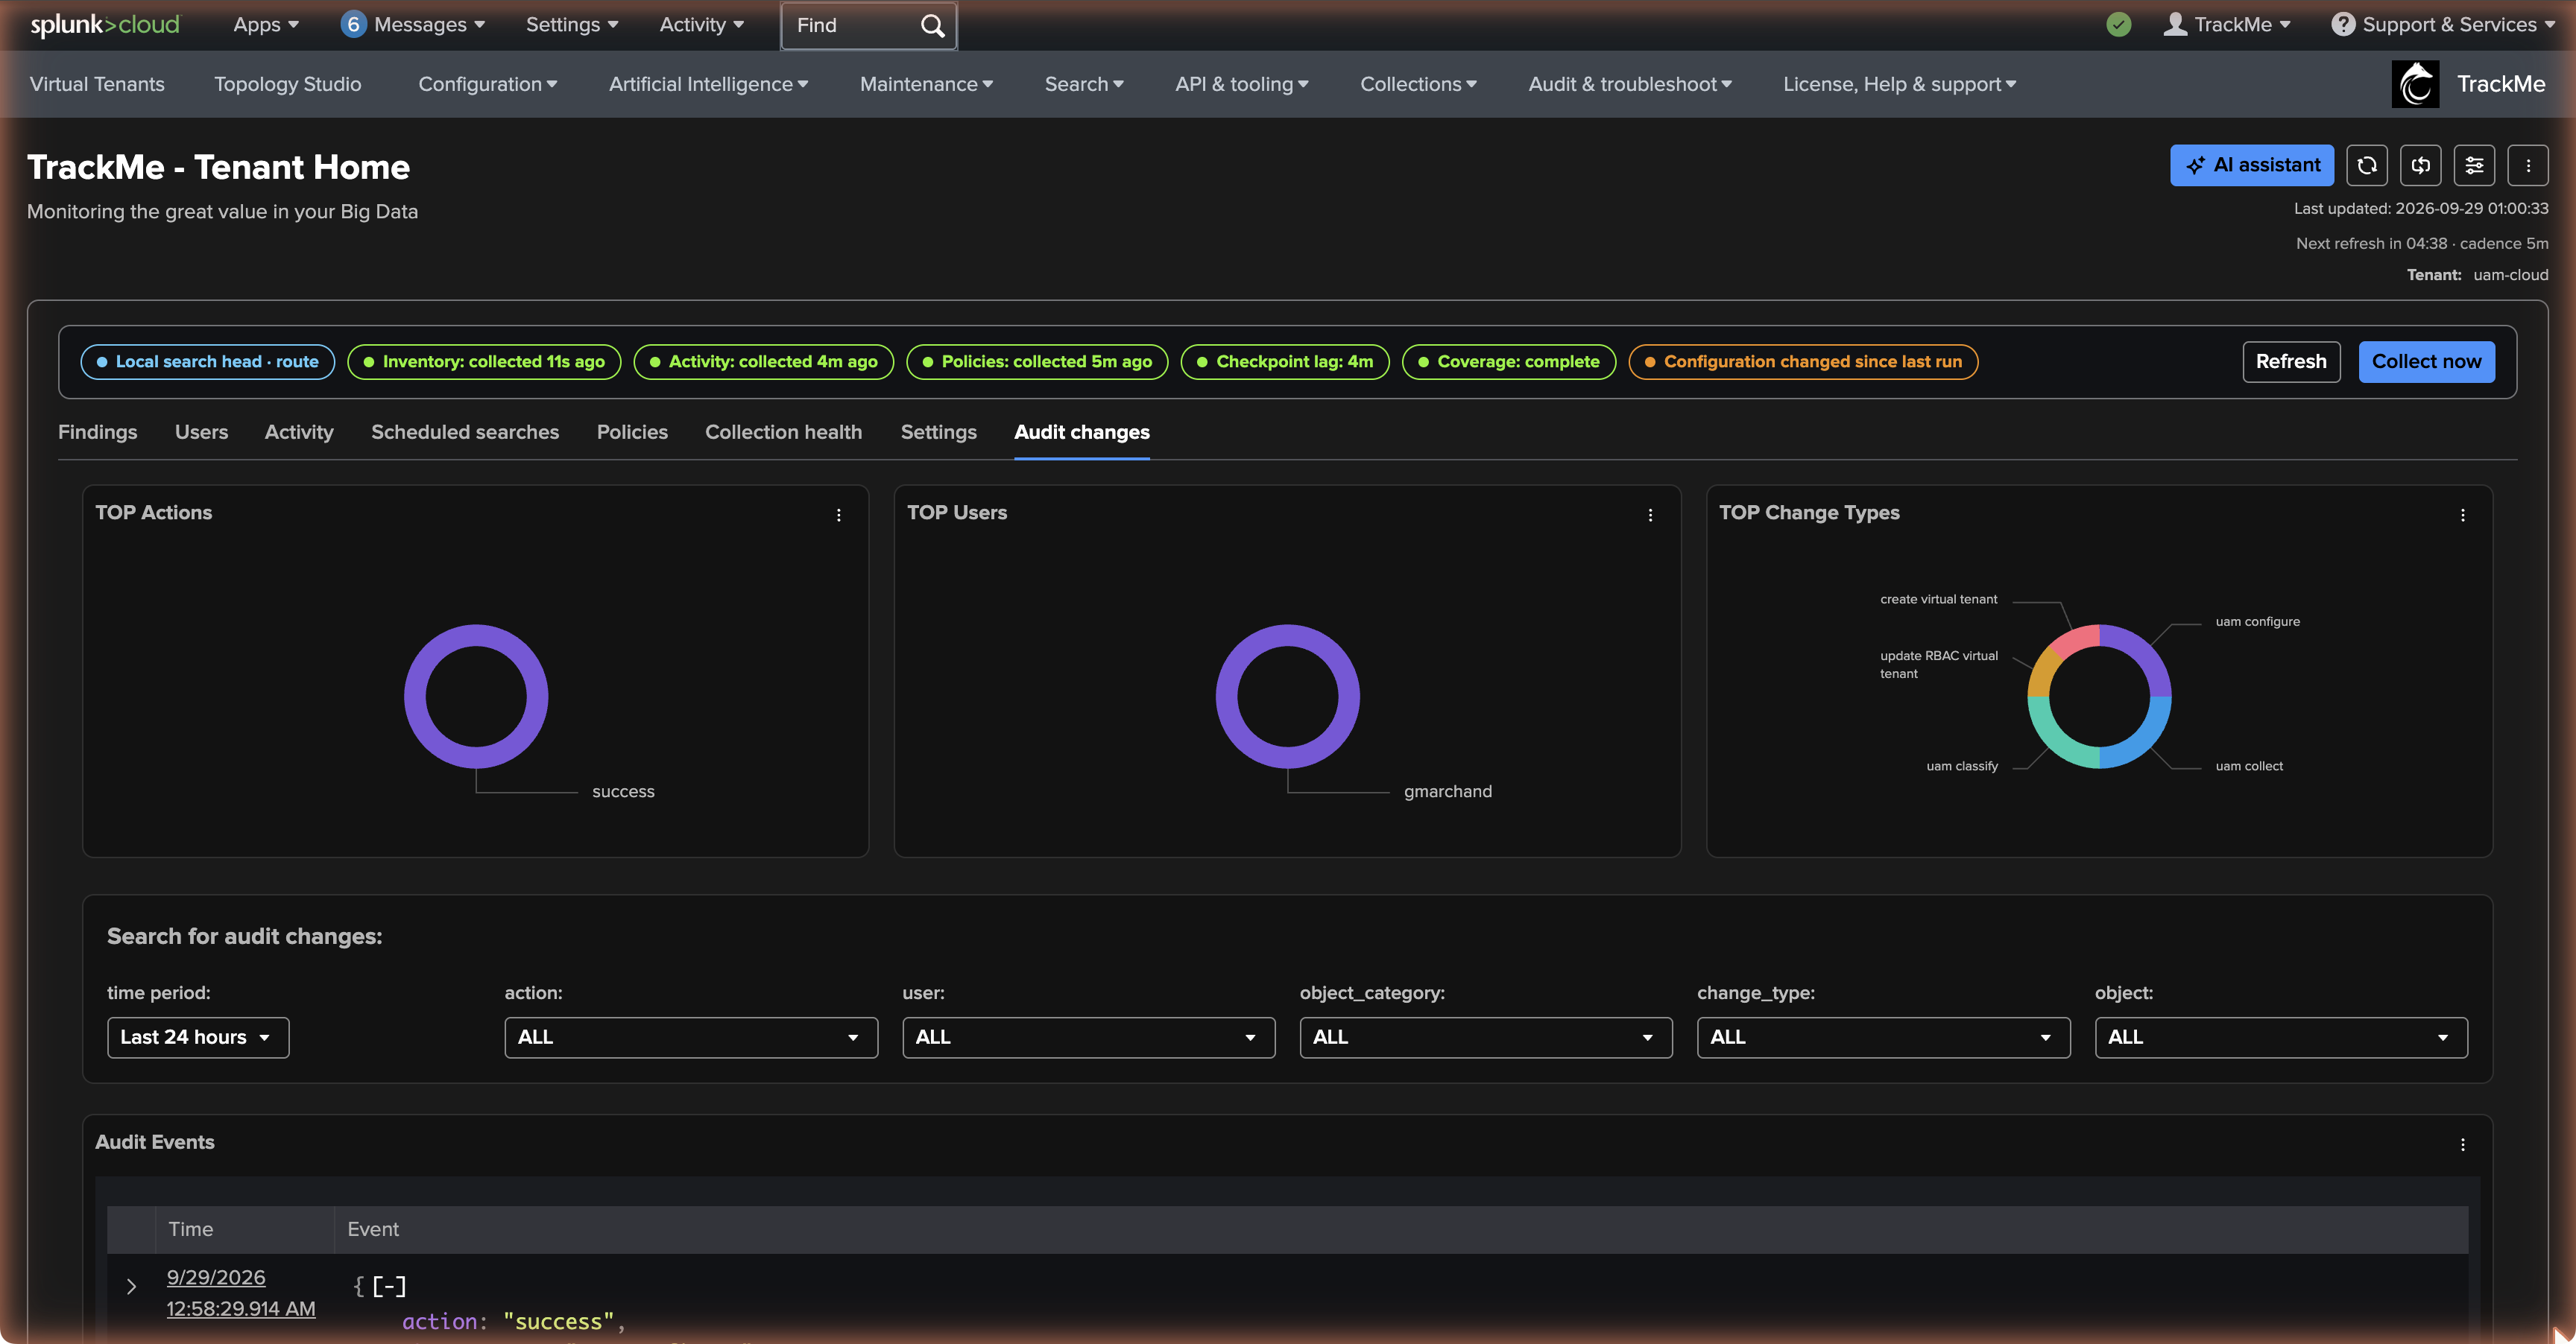Image resolution: width=2576 pixels, height=1344 pixels.
Task: Click the uam collect blue chart segment
Action: click(x=2142, y=741)
